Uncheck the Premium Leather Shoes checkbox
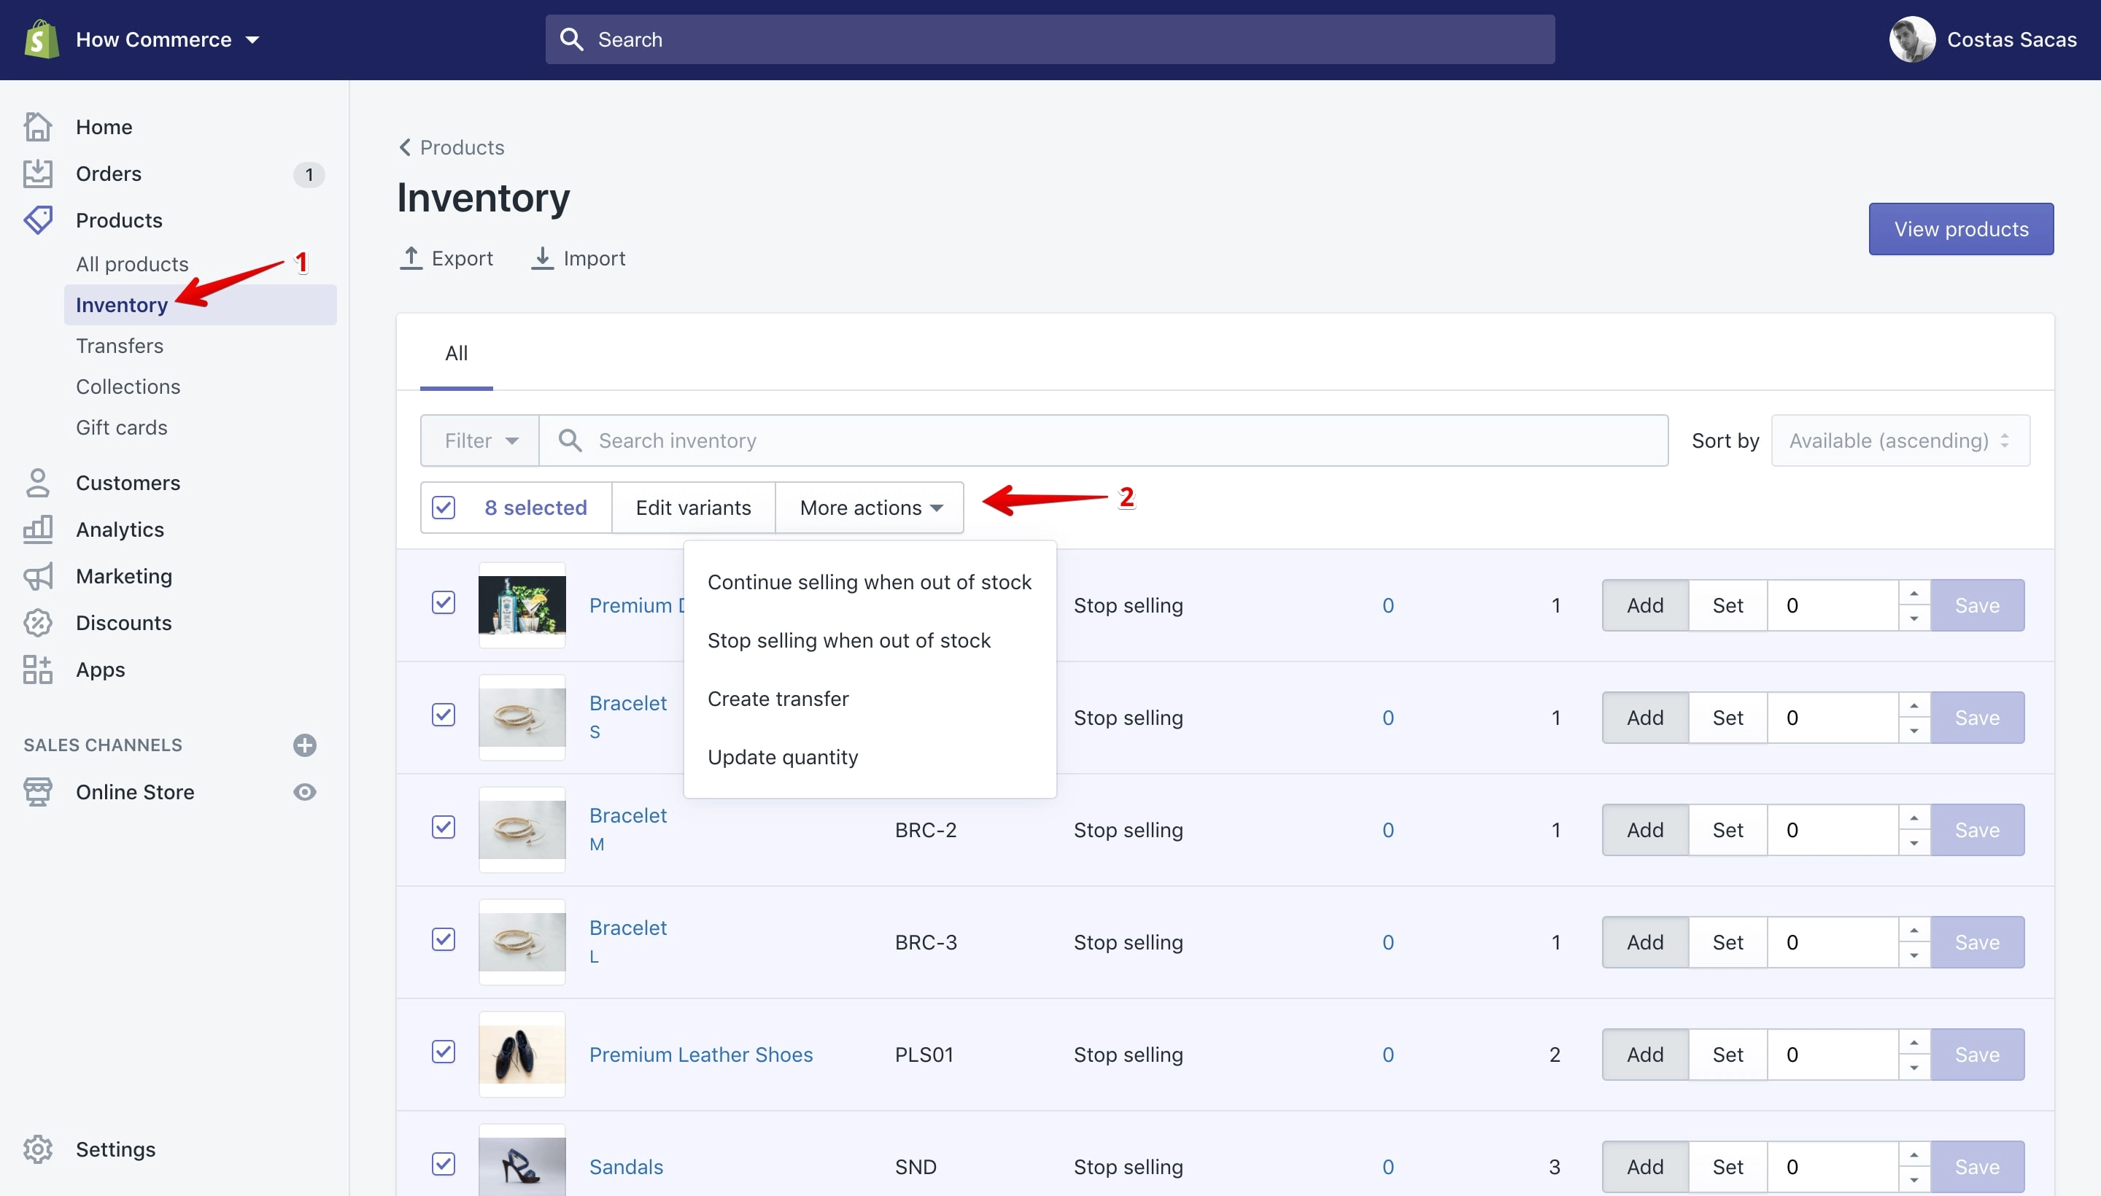The image size is (2101, 1196). click(444, 1052)
